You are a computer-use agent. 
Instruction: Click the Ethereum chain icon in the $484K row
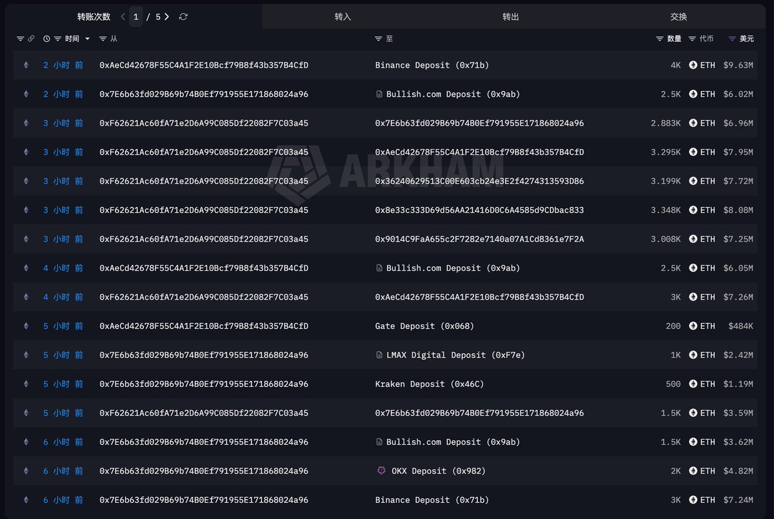[x=26, y=326]
